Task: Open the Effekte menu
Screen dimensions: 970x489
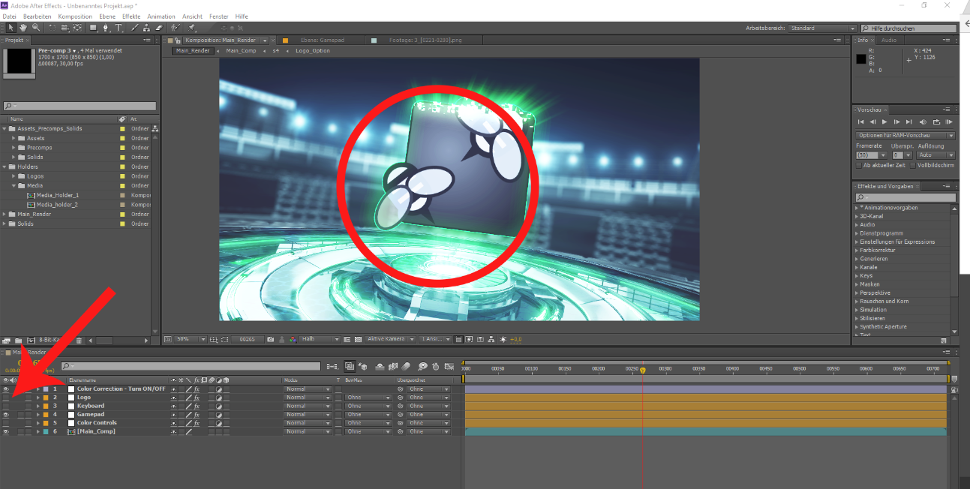Action: [x=131, y=16]
